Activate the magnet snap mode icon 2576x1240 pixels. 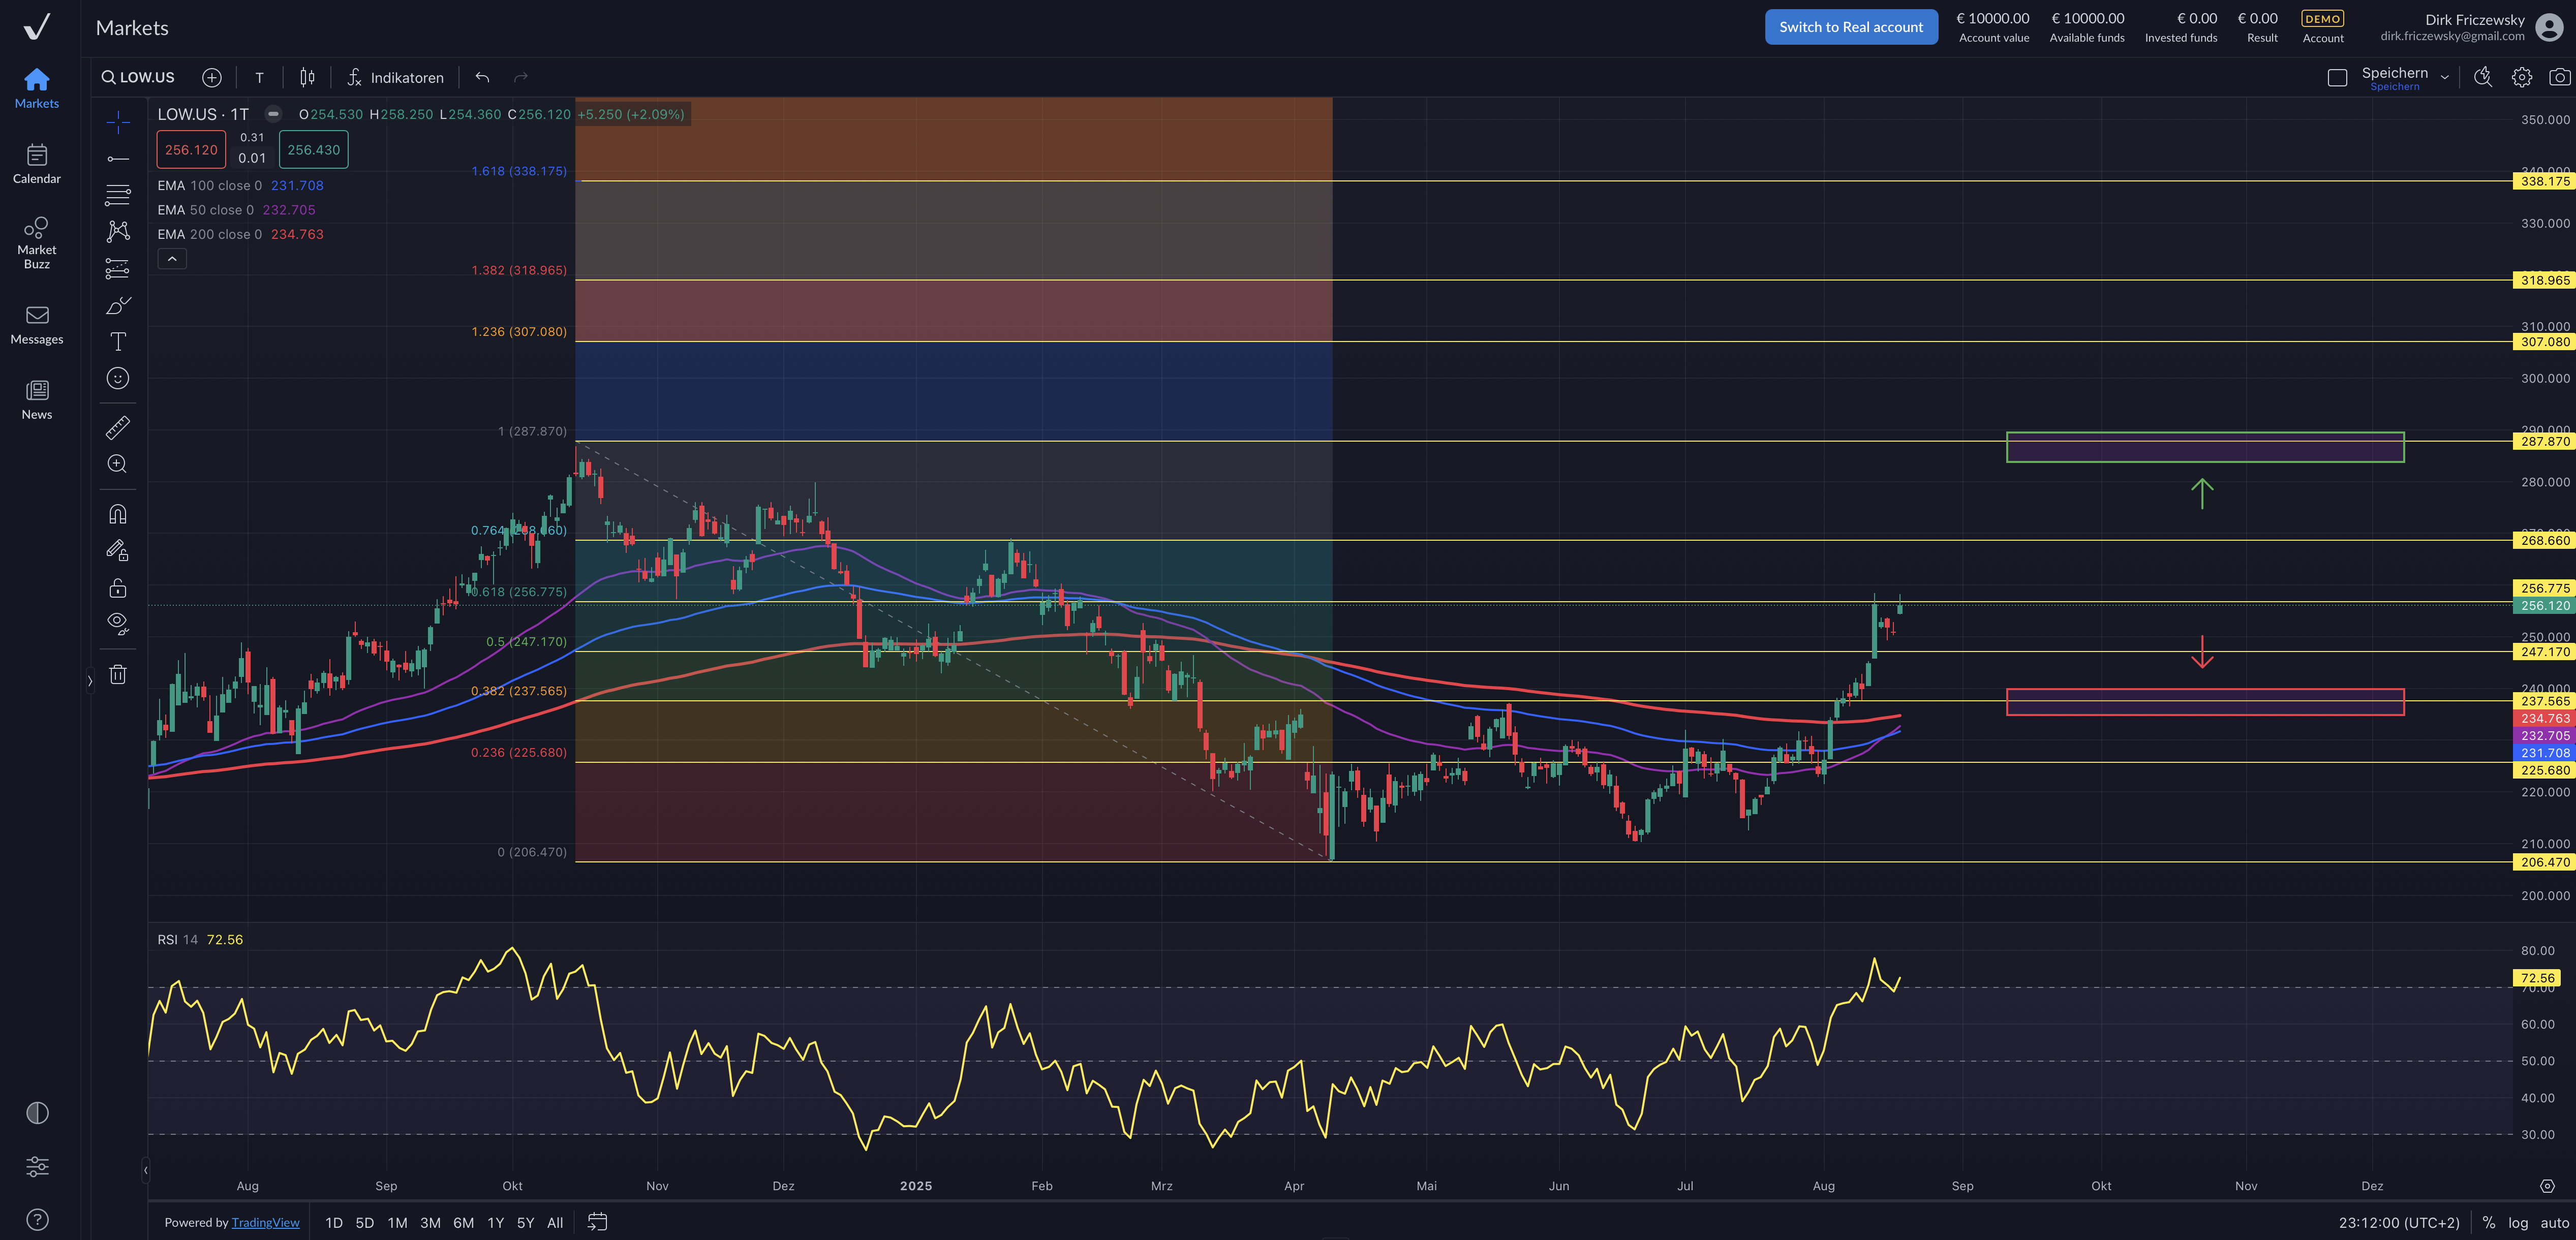pos(118,514)
